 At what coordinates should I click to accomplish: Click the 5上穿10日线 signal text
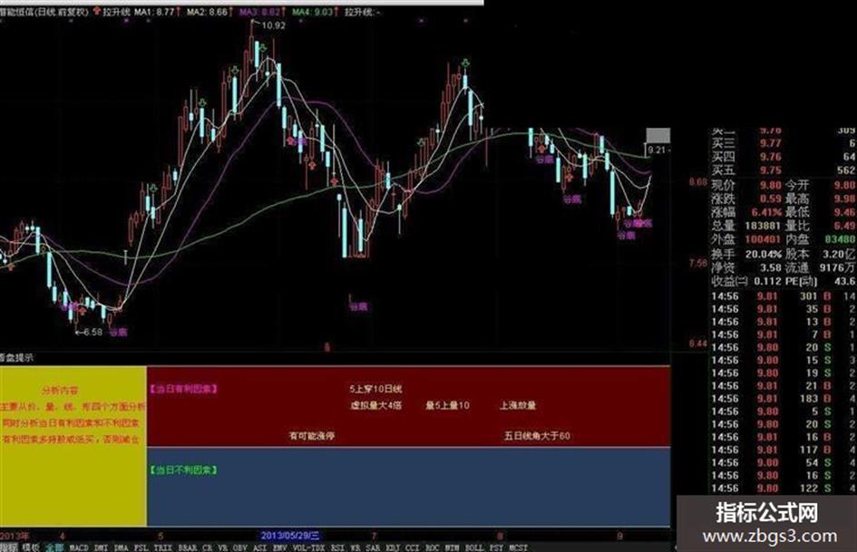click(x=375, y=389)
